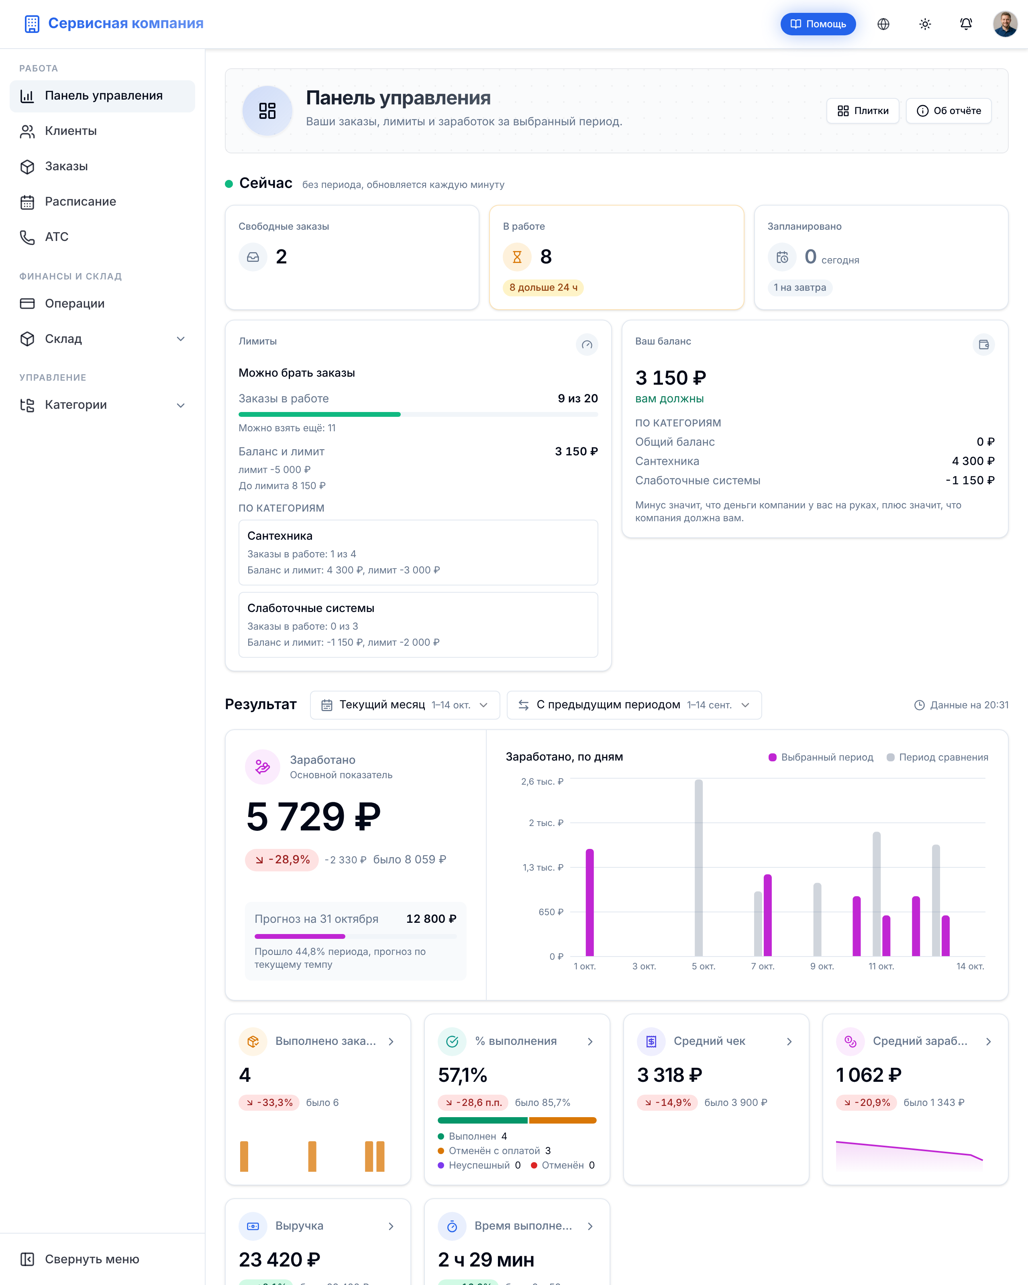The width and height of the screenshot is (1028, 1285).
Task: Open Панель управления in sidebar
Action: 102,96
